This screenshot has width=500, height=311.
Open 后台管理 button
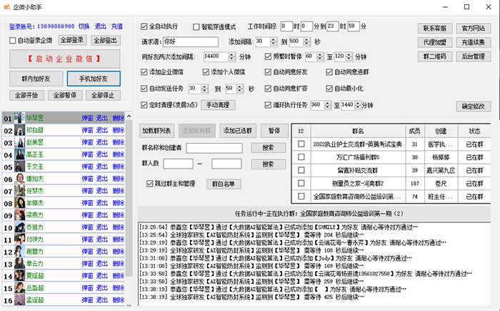473,56
